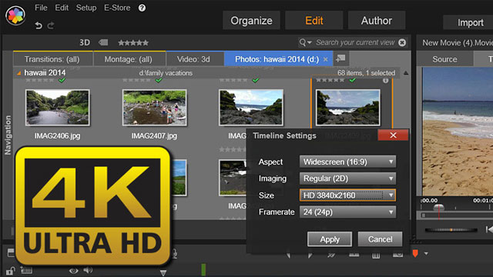Apply the timeline settings

330,239
